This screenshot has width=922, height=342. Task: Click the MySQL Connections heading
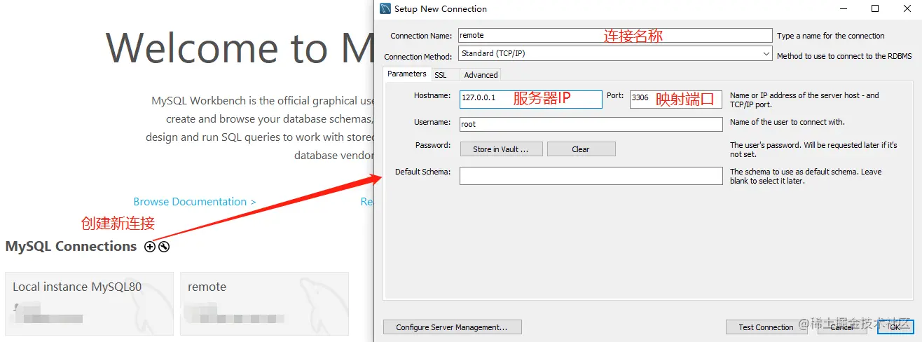coord(71,247)
